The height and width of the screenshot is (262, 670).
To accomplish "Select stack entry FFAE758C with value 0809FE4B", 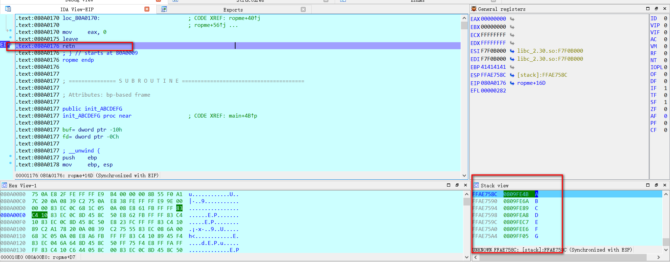I will point(567,194).
